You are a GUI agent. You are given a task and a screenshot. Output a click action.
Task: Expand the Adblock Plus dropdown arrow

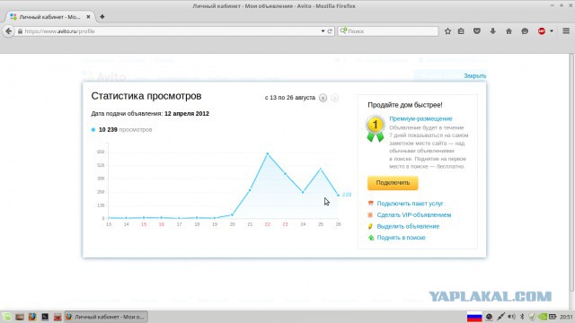551,31
